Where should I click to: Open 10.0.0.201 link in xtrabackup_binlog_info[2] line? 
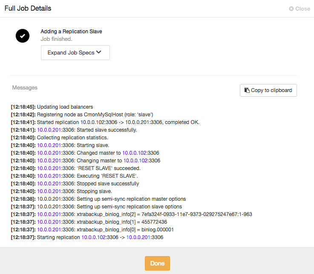(x=49, y=214)
